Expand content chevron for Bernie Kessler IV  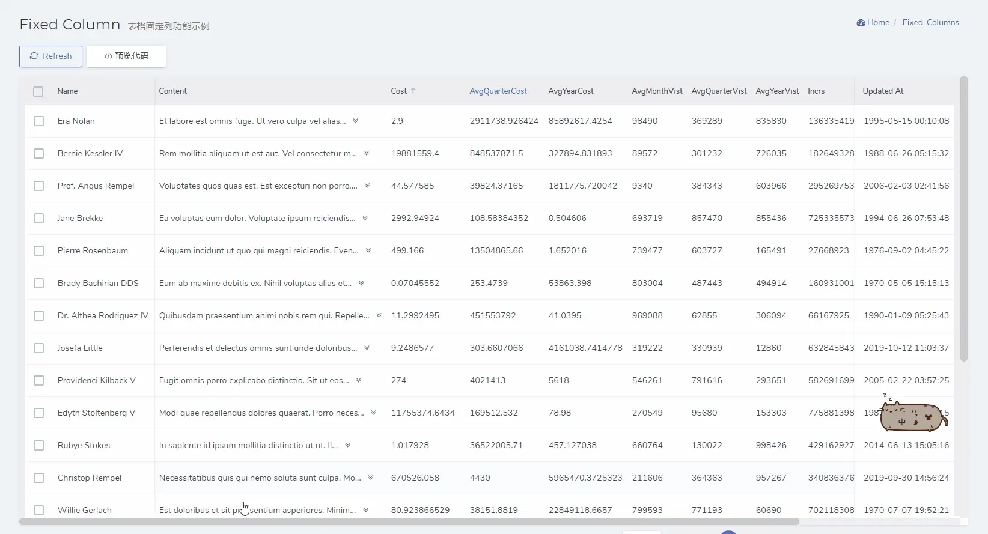click(x=367, y=153)
